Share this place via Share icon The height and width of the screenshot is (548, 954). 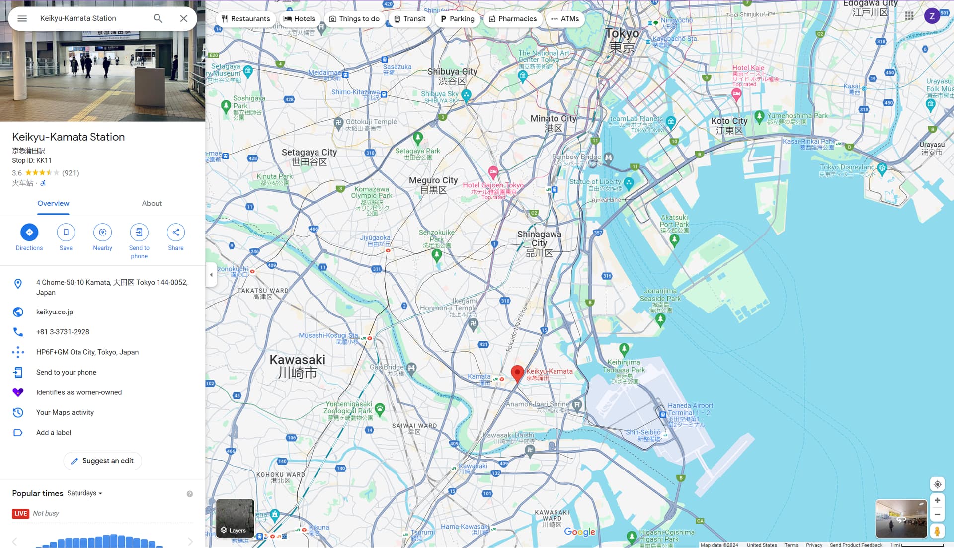tap(176, 232)
